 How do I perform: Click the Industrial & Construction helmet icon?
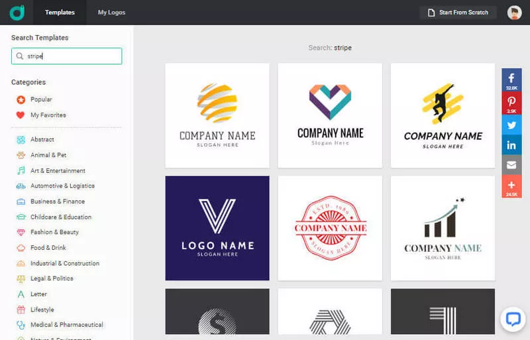(x=21, y=263)
